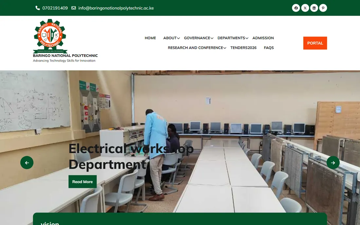Open the RESEARCH AND CONFERENCE menu item
This screenshot has width=360, height=225.
click(x=195, y=48)
